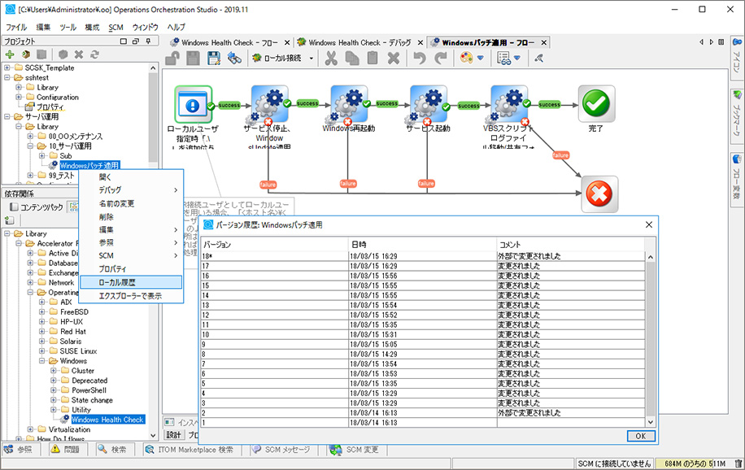Click the green add new project icon
This screenshot has width=745, height=470.
10,54
